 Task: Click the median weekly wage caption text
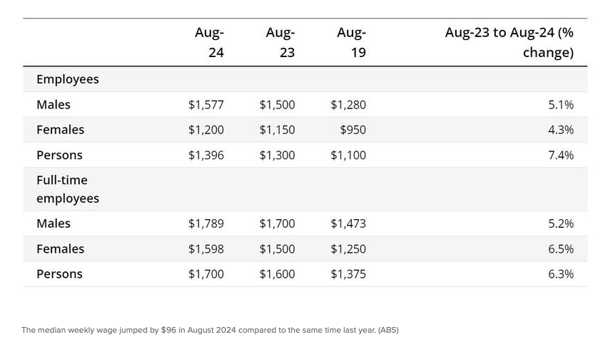(210, 330)
